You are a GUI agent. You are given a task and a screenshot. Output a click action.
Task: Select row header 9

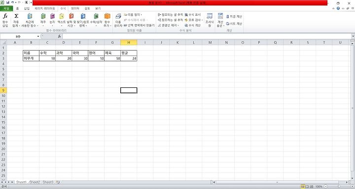coord(3,90)
